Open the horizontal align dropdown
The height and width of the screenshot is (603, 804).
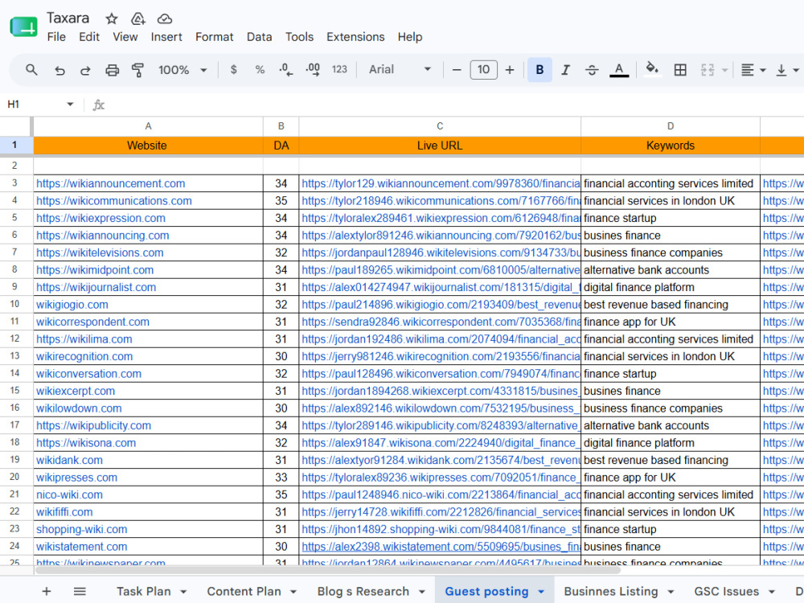[753, 70]
